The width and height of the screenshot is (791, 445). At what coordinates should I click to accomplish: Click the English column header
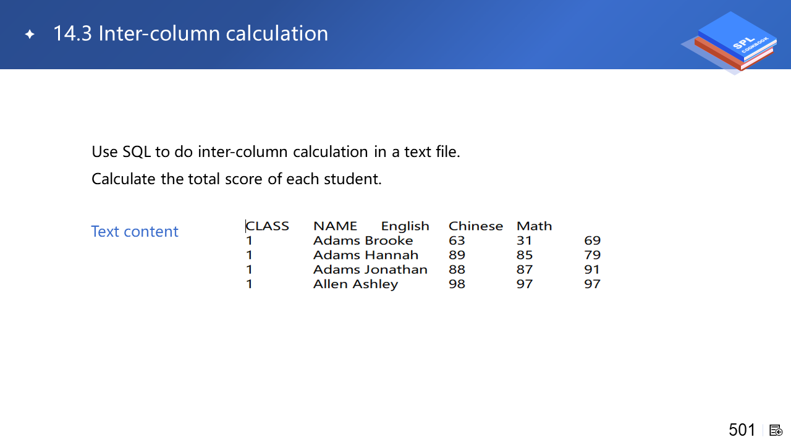click(405, 226)
